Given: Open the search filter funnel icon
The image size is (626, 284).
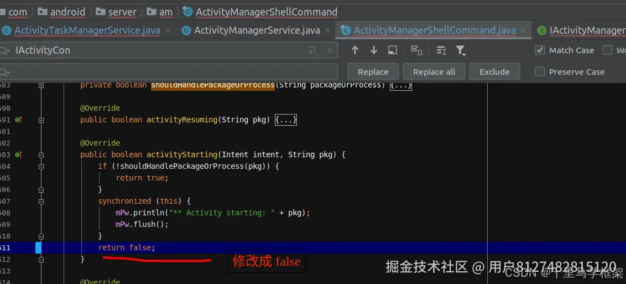Looking at the screenshot, I should click(x=461, y=50).
